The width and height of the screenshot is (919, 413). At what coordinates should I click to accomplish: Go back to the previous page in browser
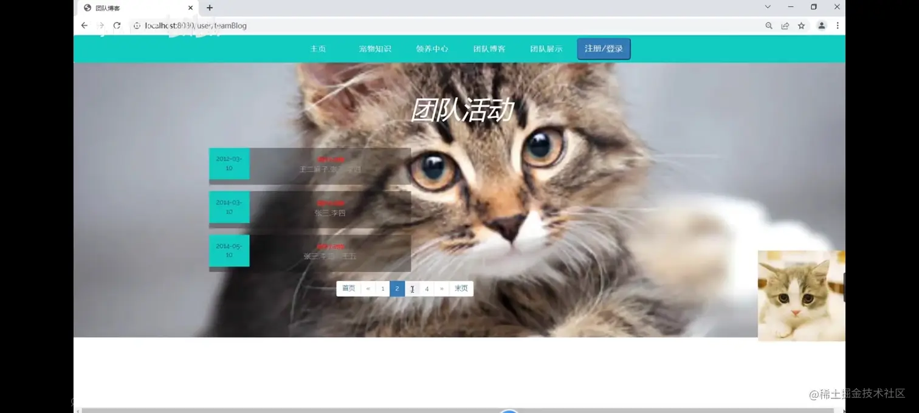[84, 26]
